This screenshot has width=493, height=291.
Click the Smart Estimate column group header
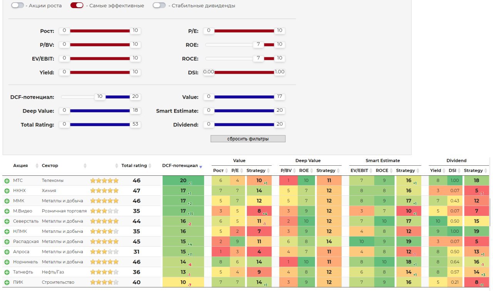[x=383, y=161]
